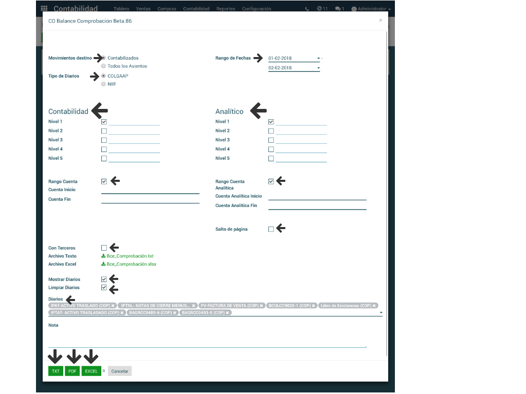Viewport: 526px width, 394px height.
Task: Click the EXCEL export button
Action: [x=91, y=371]
